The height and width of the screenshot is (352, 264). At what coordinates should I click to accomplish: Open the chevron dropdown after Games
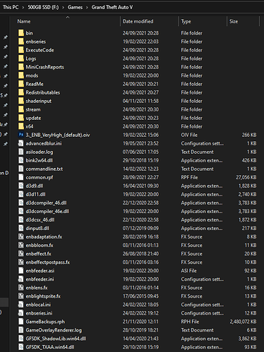[x=87, y=8]
